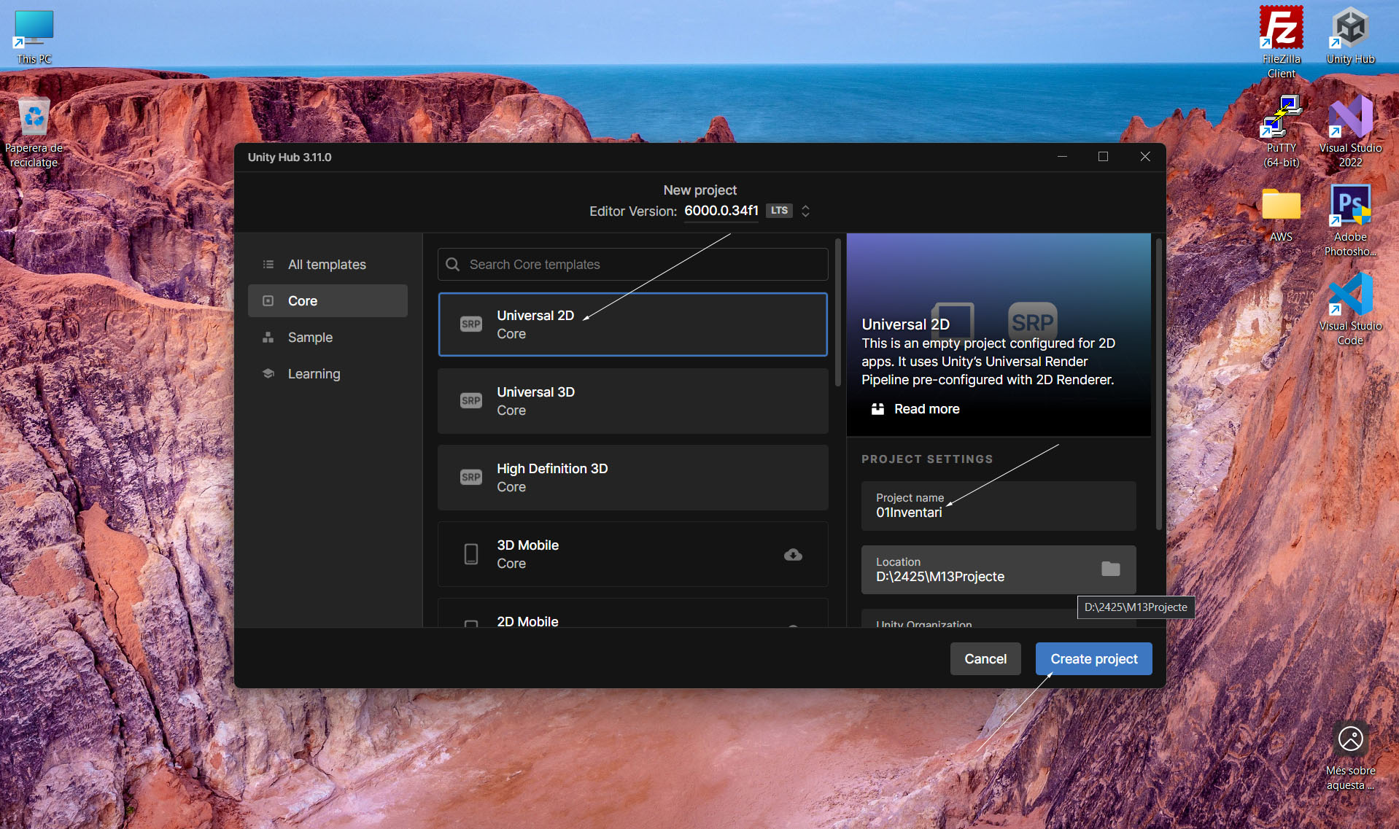Expand the Editor Version selector arrows
This screenshot has width=1399, height=829.
point(805,211)
